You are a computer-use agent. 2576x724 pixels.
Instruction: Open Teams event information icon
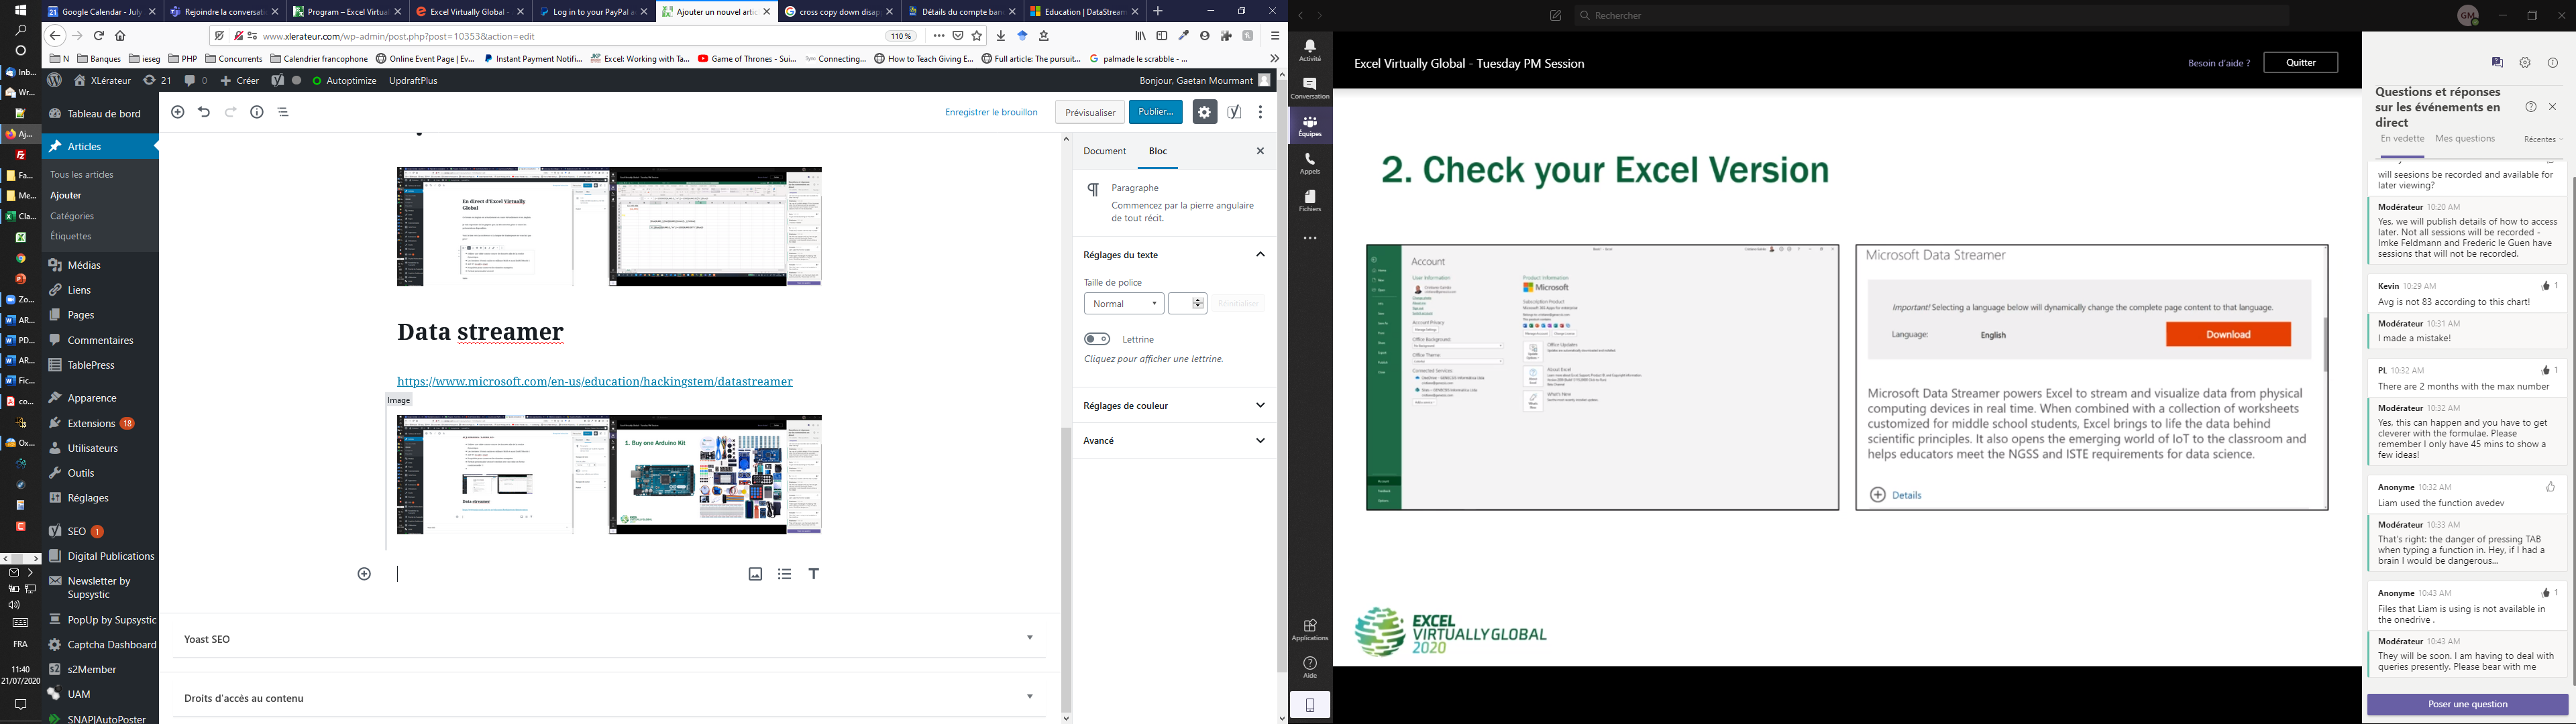click(2553, 63)
